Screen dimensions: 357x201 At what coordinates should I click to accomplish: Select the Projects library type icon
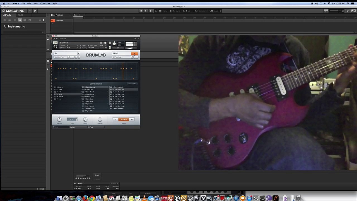[5, 20]
